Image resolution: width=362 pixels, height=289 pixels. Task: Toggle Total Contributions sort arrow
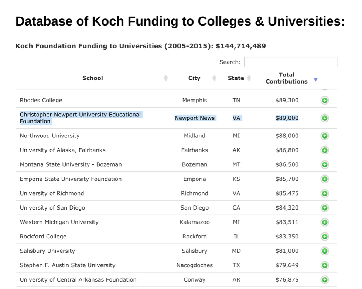[315, 80]
